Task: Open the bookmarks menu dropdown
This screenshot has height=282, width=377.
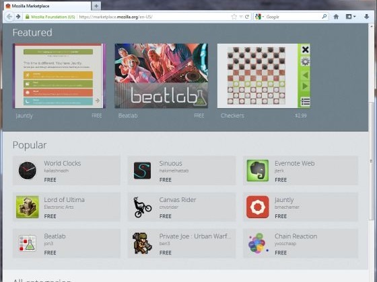Action: [351, 17]
